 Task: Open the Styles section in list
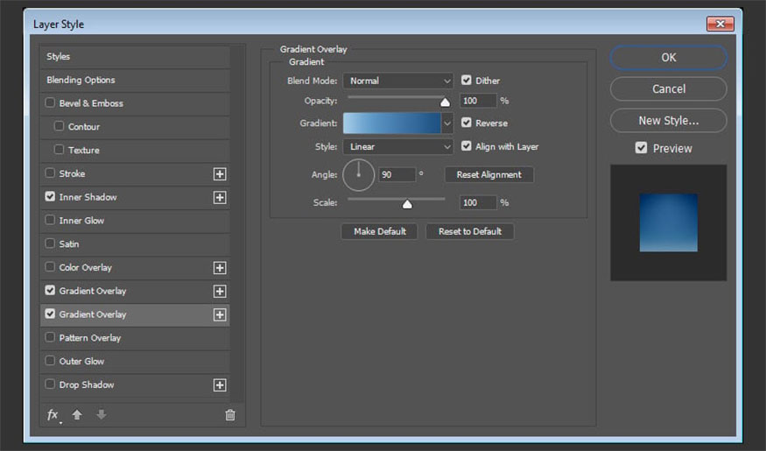point(59,57)
